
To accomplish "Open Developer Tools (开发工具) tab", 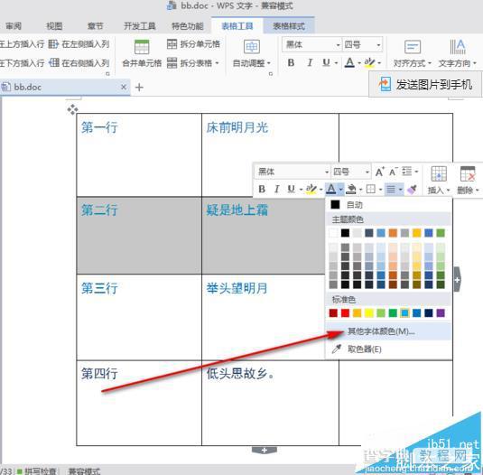I will (x=140, y=26).
